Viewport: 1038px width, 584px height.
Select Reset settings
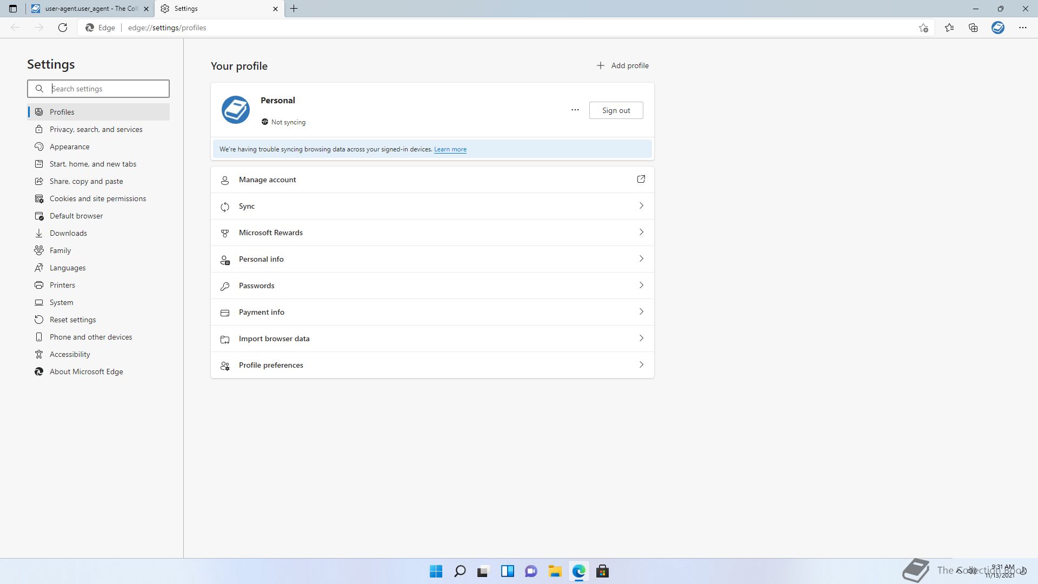(98, 320)
